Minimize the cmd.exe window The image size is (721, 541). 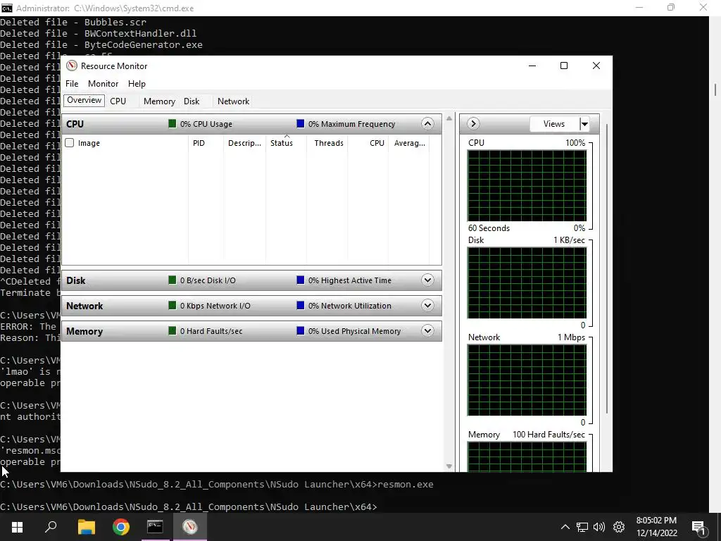(x=639, y=8)
